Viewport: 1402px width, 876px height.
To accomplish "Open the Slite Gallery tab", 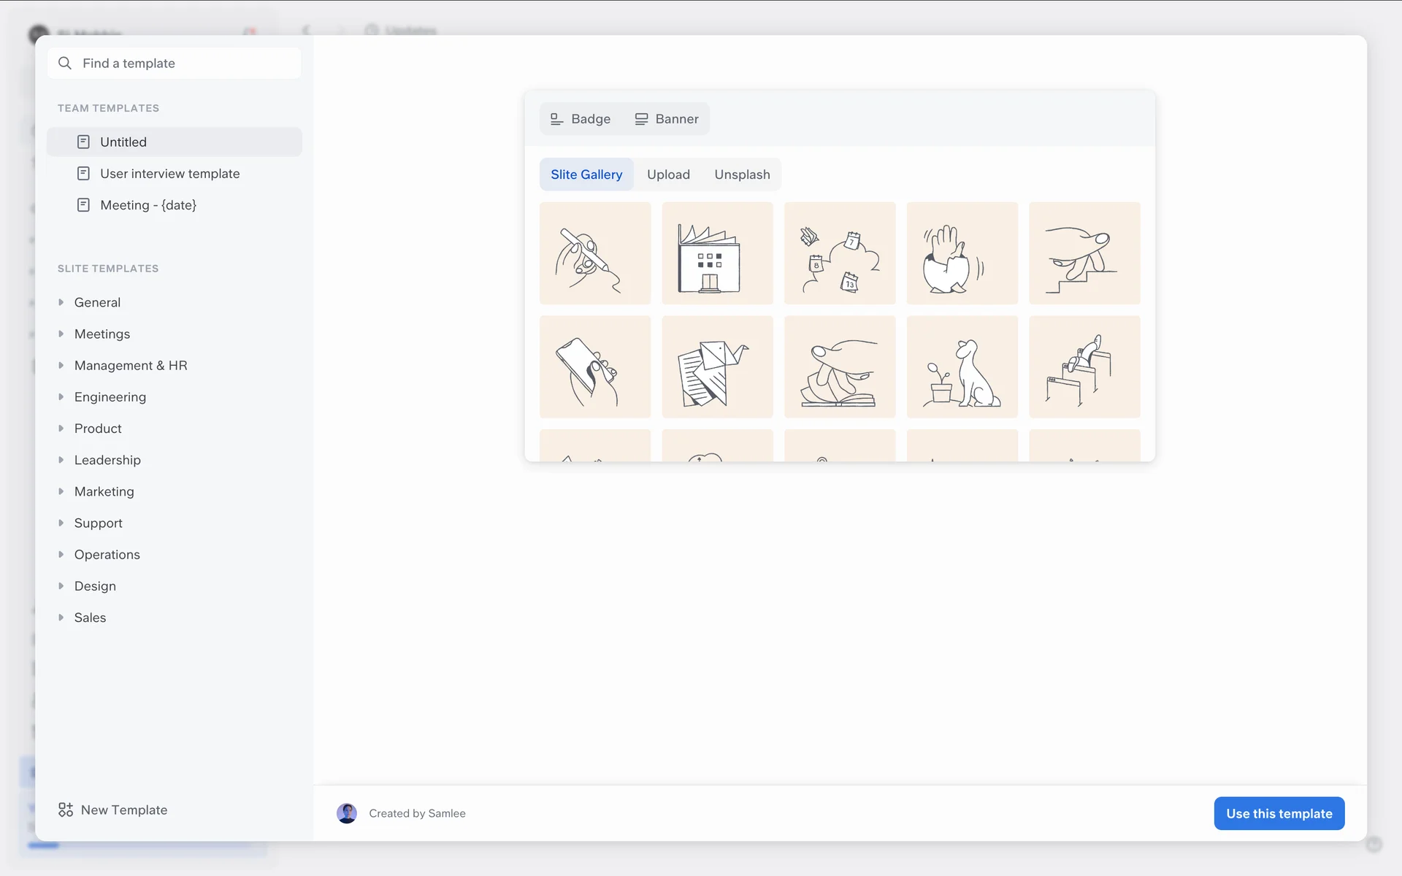I will click(586, 174).
